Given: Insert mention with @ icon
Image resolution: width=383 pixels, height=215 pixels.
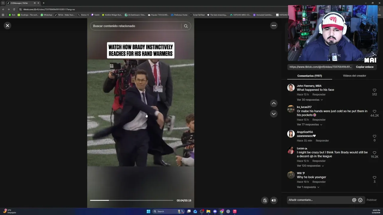Looking at the screenshot, I should click(x=354, y=200).
